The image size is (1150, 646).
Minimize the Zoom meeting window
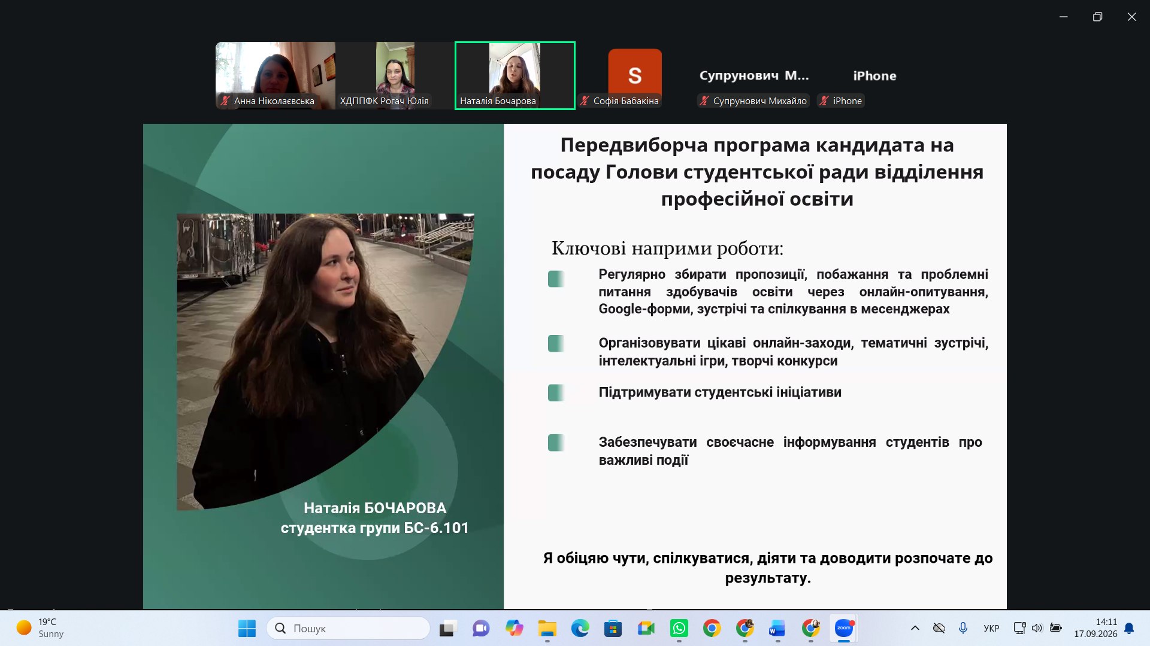tap(1064, 17)
